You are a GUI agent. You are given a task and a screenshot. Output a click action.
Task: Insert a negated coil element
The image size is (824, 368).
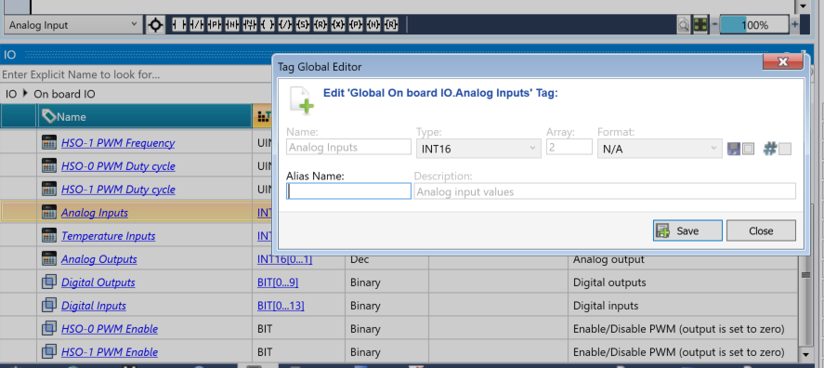point(285,24)
